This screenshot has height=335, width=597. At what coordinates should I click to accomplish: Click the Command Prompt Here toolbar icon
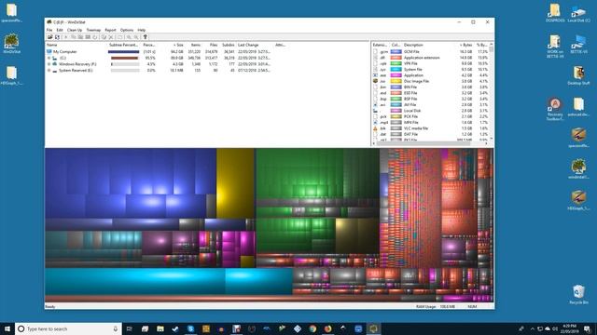(x=88, y=37)
